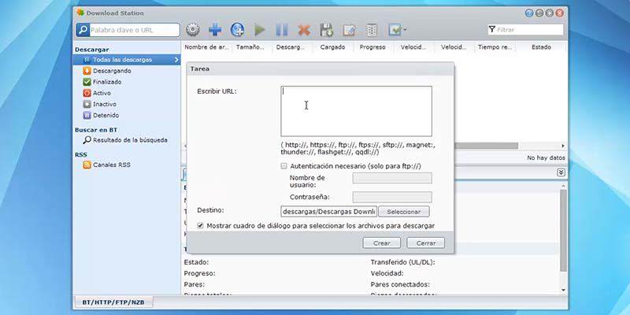Click the save/floppy download icon in toolbar
This screenshot has width=630, height=315.
coord(327,30)
